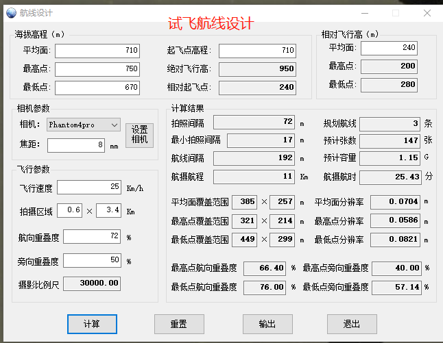Click the 计算 button

point(92,324)
